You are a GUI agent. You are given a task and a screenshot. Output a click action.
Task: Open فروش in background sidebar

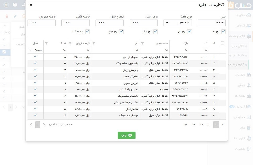pos(244,85)
